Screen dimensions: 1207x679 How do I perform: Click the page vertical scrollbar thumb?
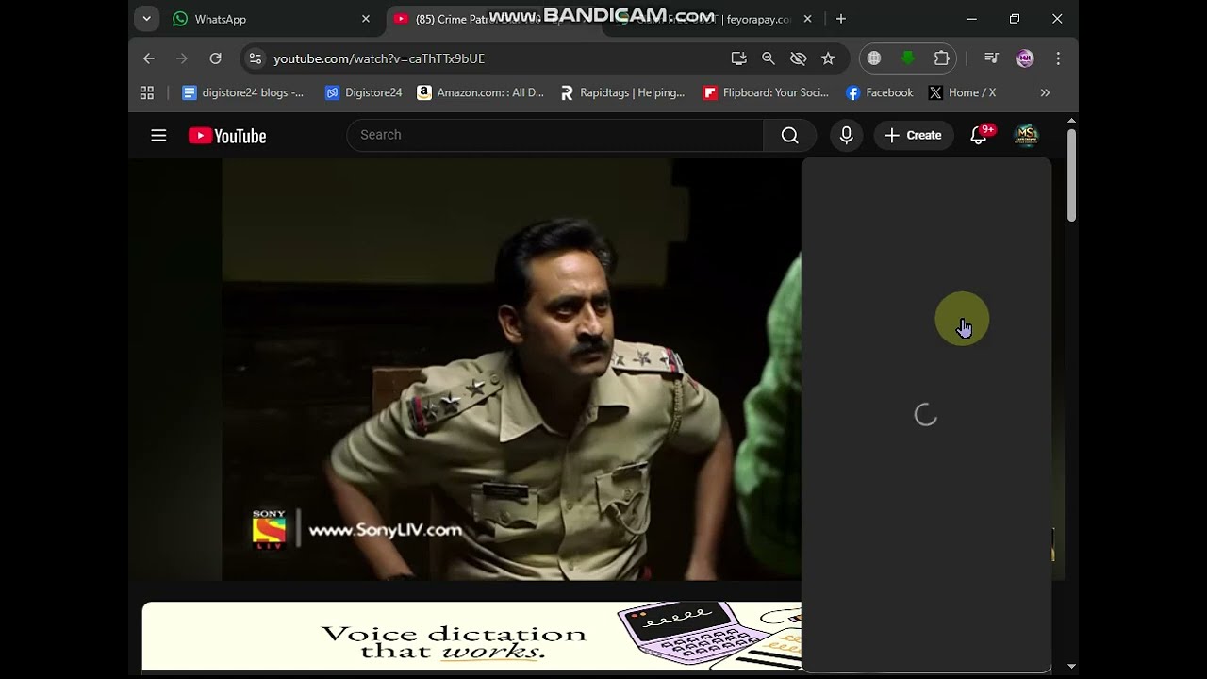[x=1071, y=175]
